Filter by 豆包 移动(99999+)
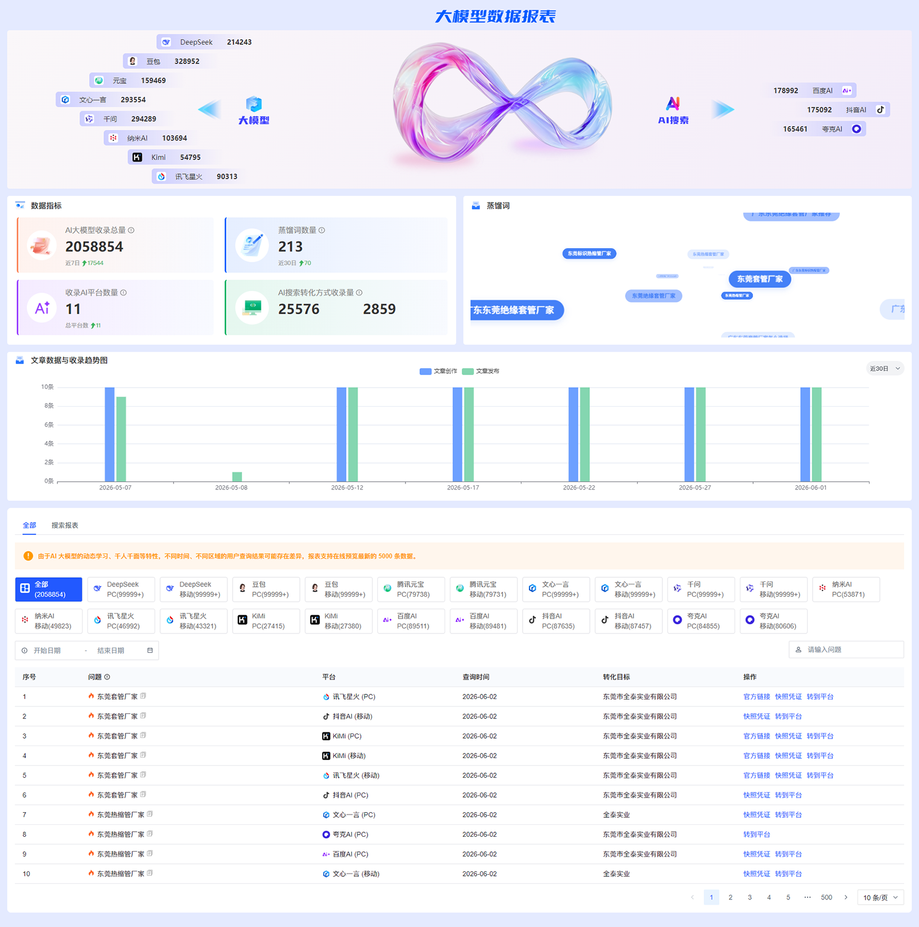 point(339,589)
